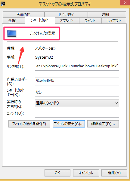Open 詳細設定 advanced settings
Screen dimensions: 130x181
coord(103,124)
